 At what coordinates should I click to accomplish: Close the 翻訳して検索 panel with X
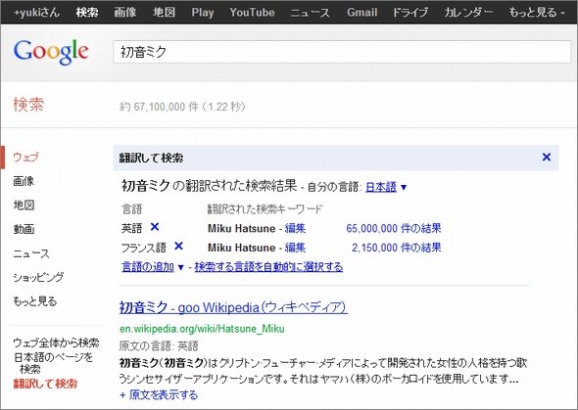point(547,158)
